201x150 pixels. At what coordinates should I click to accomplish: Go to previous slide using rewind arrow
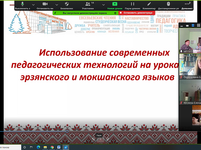click(x=93, y=139)
